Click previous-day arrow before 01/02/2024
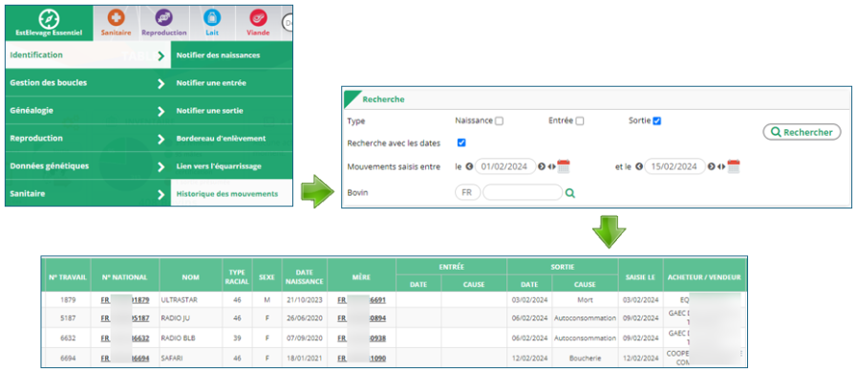856x371 pixels. coord(469,166)
